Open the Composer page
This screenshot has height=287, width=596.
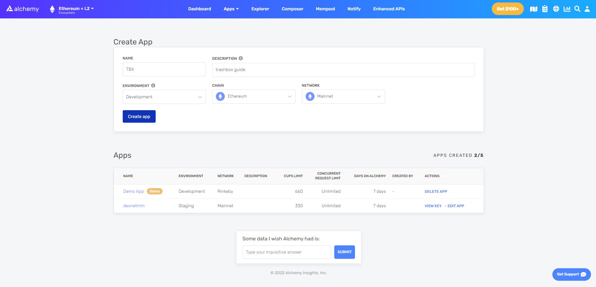click(x=293, y=9)
